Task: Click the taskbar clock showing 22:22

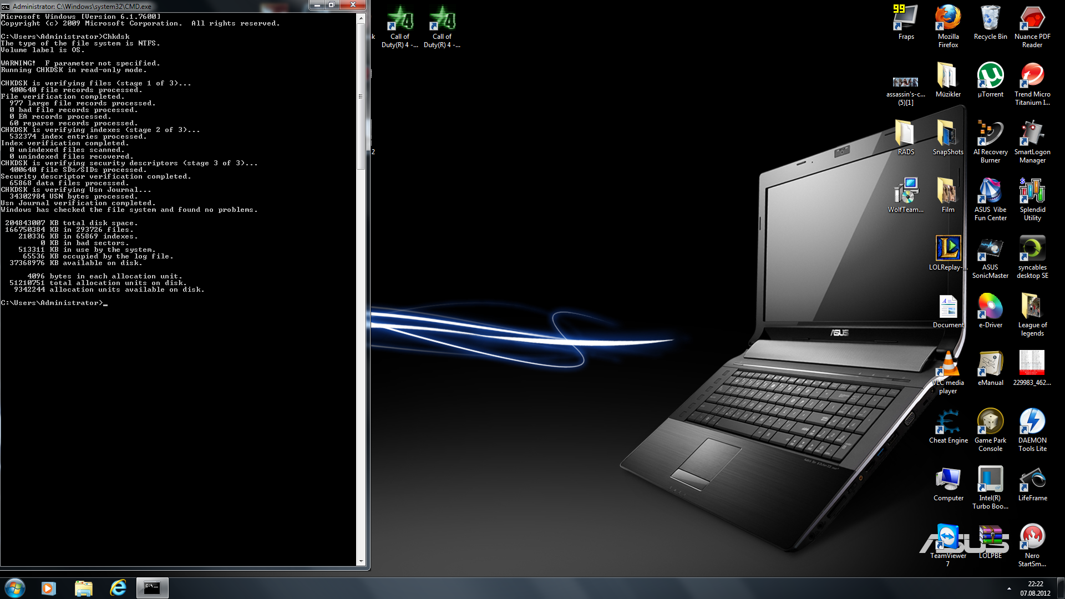Action: (1035, 588)
